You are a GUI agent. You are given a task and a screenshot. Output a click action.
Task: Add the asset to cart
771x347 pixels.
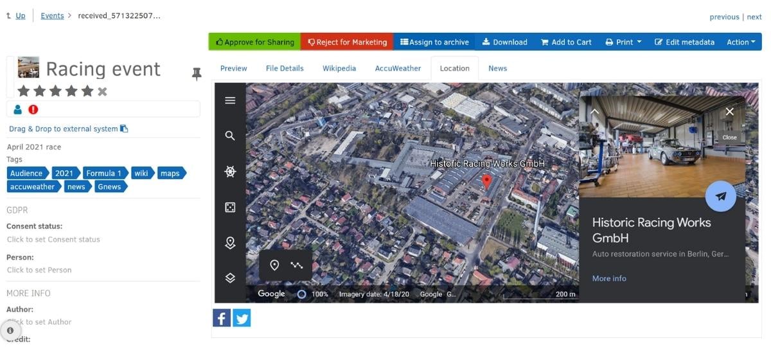coord(566,42)
